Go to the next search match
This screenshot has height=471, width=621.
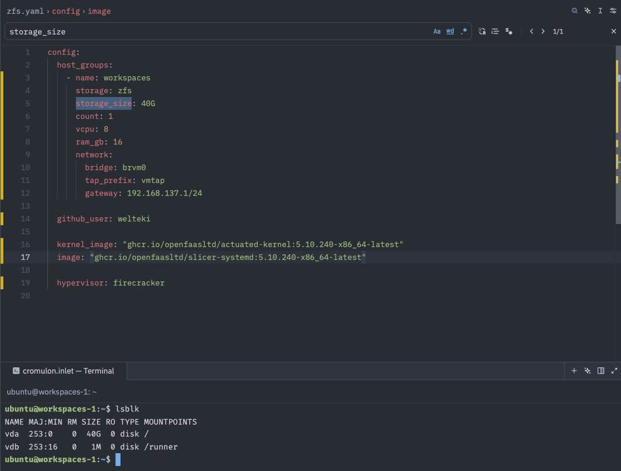(x=543, y=31)
